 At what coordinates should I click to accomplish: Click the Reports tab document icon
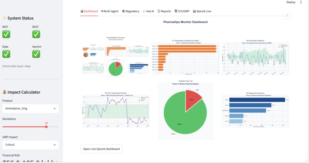pos(159,11)
